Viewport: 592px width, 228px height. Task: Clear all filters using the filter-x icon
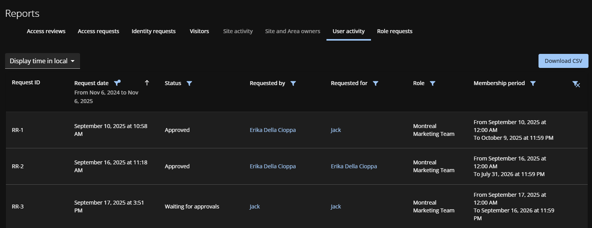pyautogui.click(x=576, y=84)
